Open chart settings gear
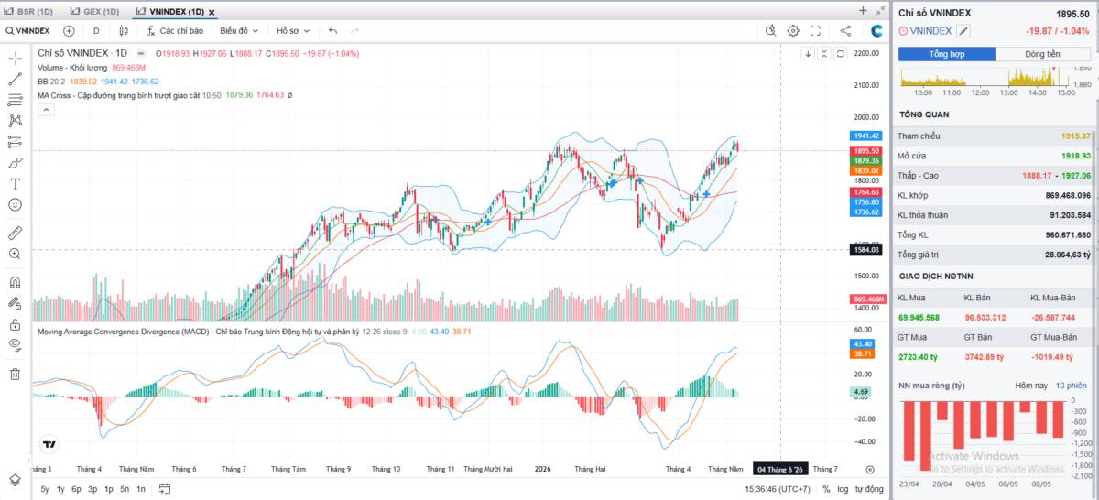 tap(793, 30)
